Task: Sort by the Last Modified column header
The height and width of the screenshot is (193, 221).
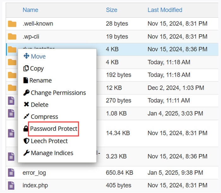Action: [165, 10]
